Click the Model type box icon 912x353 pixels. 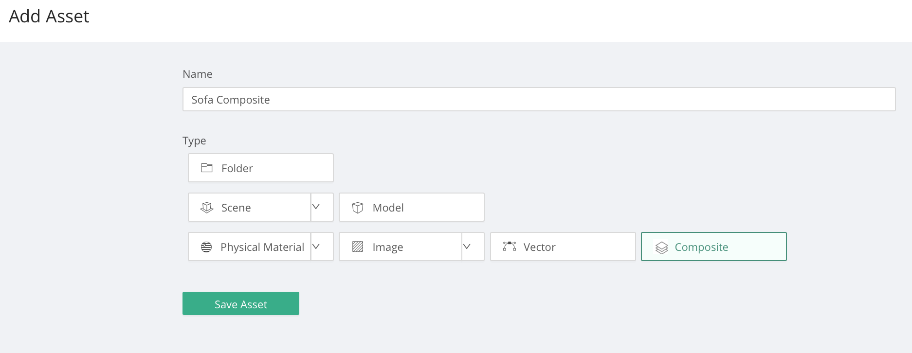point(358,208)
